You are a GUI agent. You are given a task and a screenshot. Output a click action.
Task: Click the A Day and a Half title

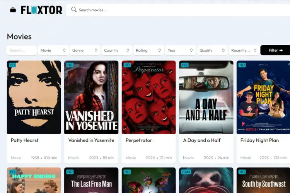(202, 140)
